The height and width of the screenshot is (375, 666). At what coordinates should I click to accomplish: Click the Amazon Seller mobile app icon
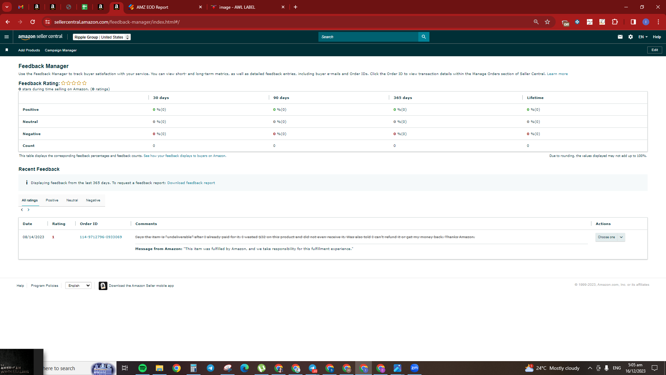103,286
